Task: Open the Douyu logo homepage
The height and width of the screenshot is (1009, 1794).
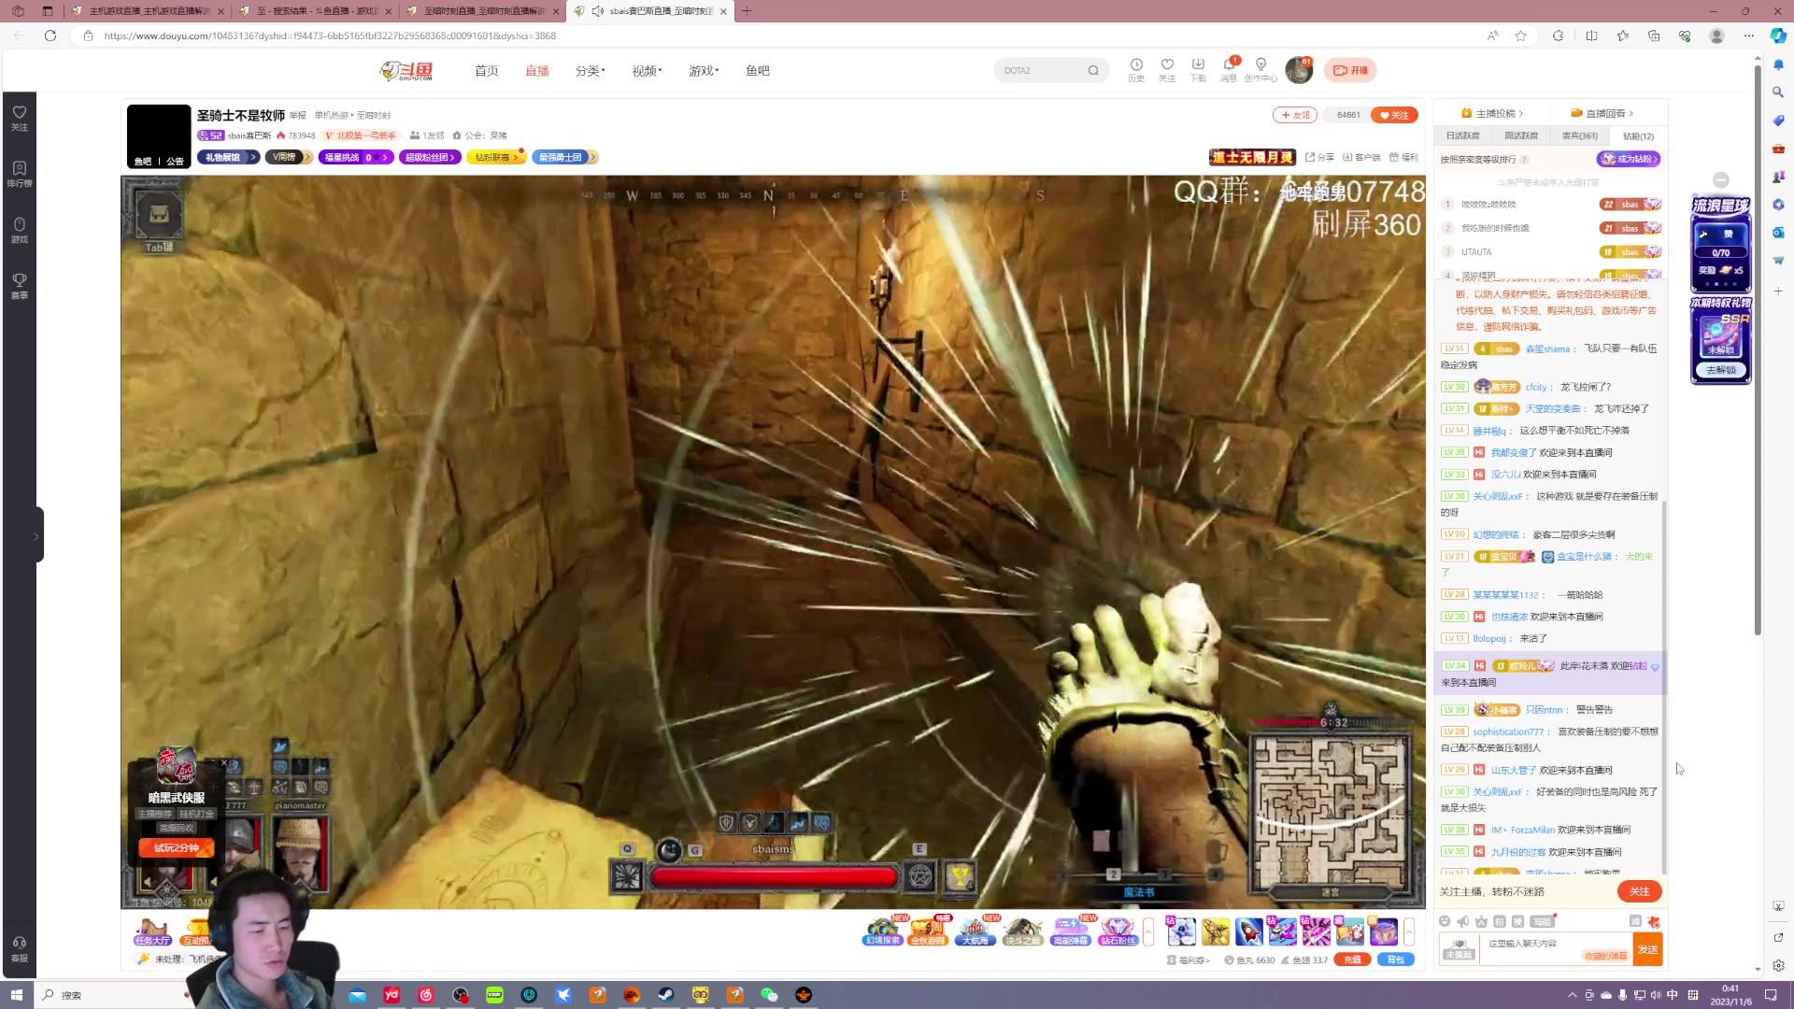Action: click(406, 71)
